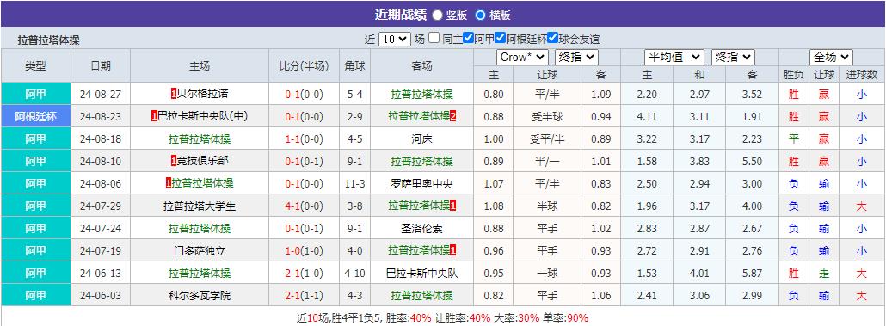Click score 1-0(1-0) on 24-07-19
Image resolution: width=886 pixels, height=326 pixels.
click(x=304, y=251)
